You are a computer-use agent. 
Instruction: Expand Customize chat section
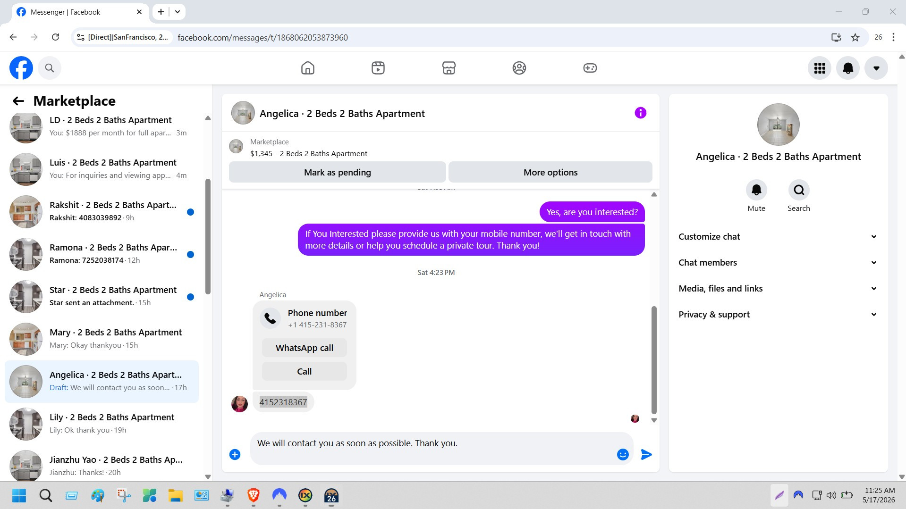tap(778, 236)
